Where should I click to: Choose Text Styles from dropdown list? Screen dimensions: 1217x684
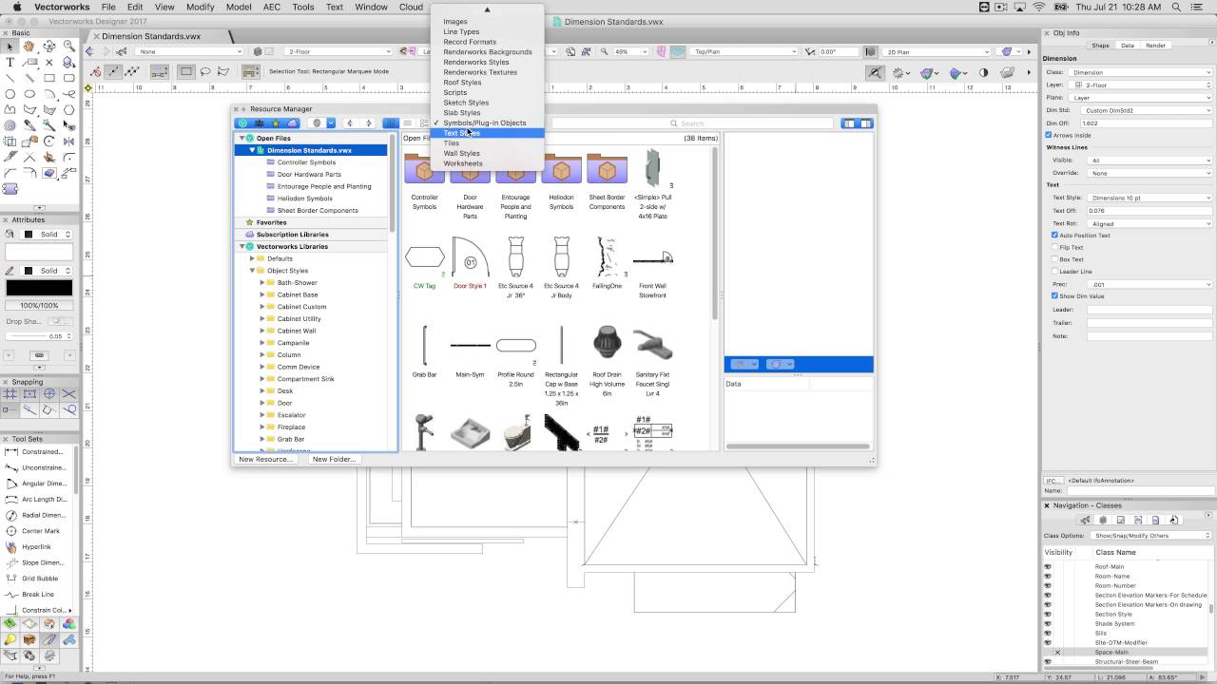pos(487,133)
